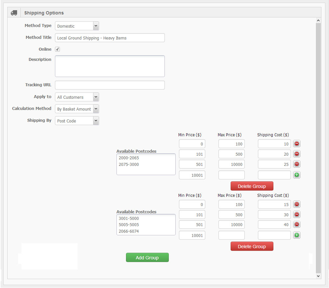The width and height of the screenshot is (329, 288).
Task: Click the vertical scrollbar thumb
Action: point(318,148)
